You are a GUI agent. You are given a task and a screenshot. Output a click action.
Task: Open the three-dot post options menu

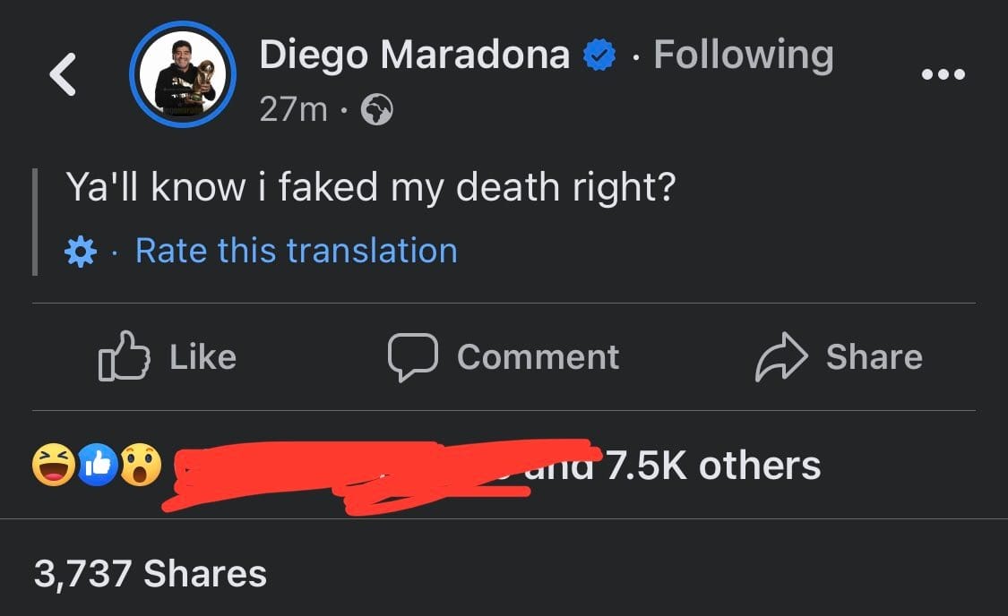tap(943, 74)
